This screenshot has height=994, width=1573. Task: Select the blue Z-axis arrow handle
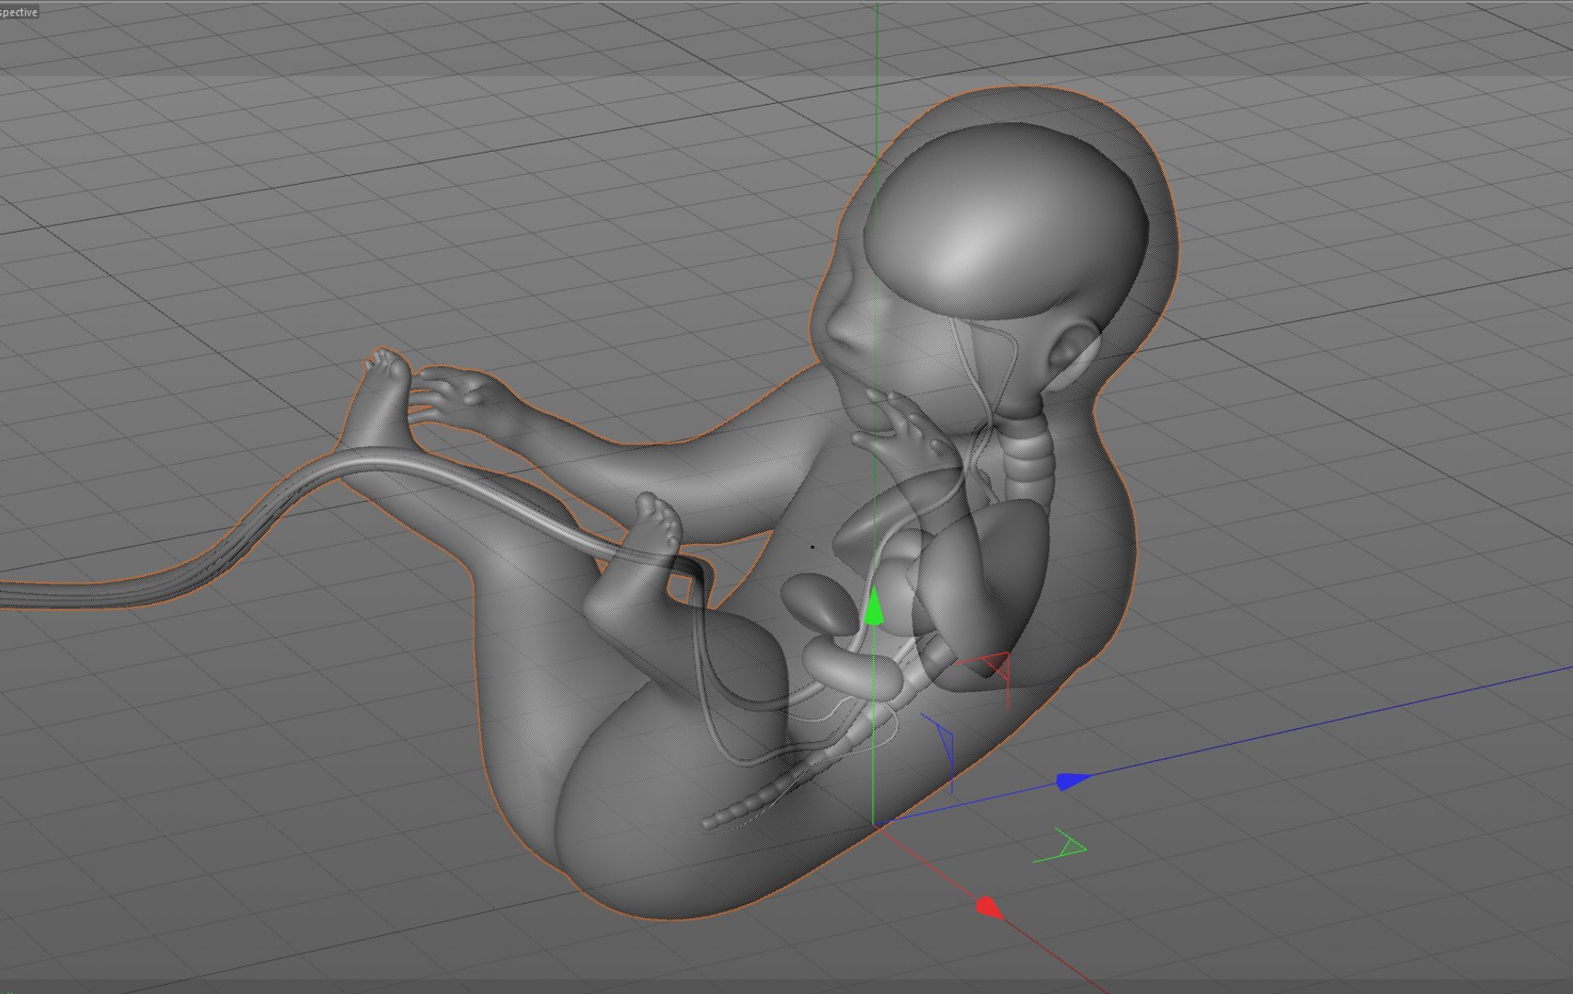pos(1073,781)
